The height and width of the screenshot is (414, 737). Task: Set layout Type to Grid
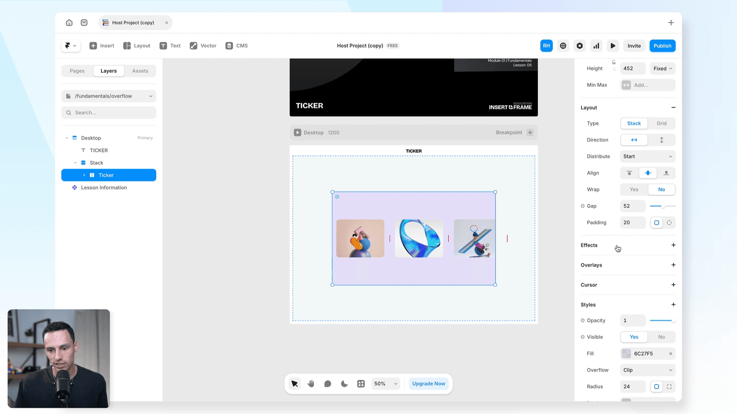click(661, 123)
